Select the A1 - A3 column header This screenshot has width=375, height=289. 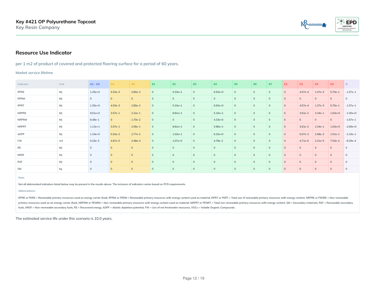click(95, 84)
